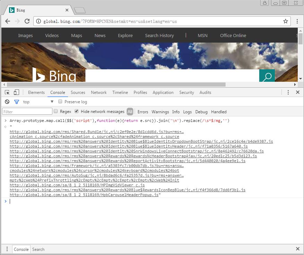Image resolution: width=304 pixels, height=255 pixels.
Task: Click the user profile icon in title bar
Action: tap(265, 3)
